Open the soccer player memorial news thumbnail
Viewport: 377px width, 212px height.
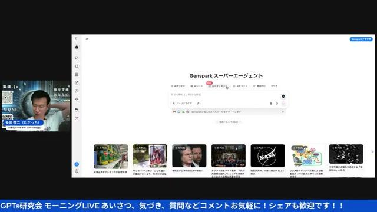tap(150, 156)
